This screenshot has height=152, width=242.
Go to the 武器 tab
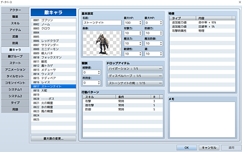pyautogui.click(x=15, y=37)
